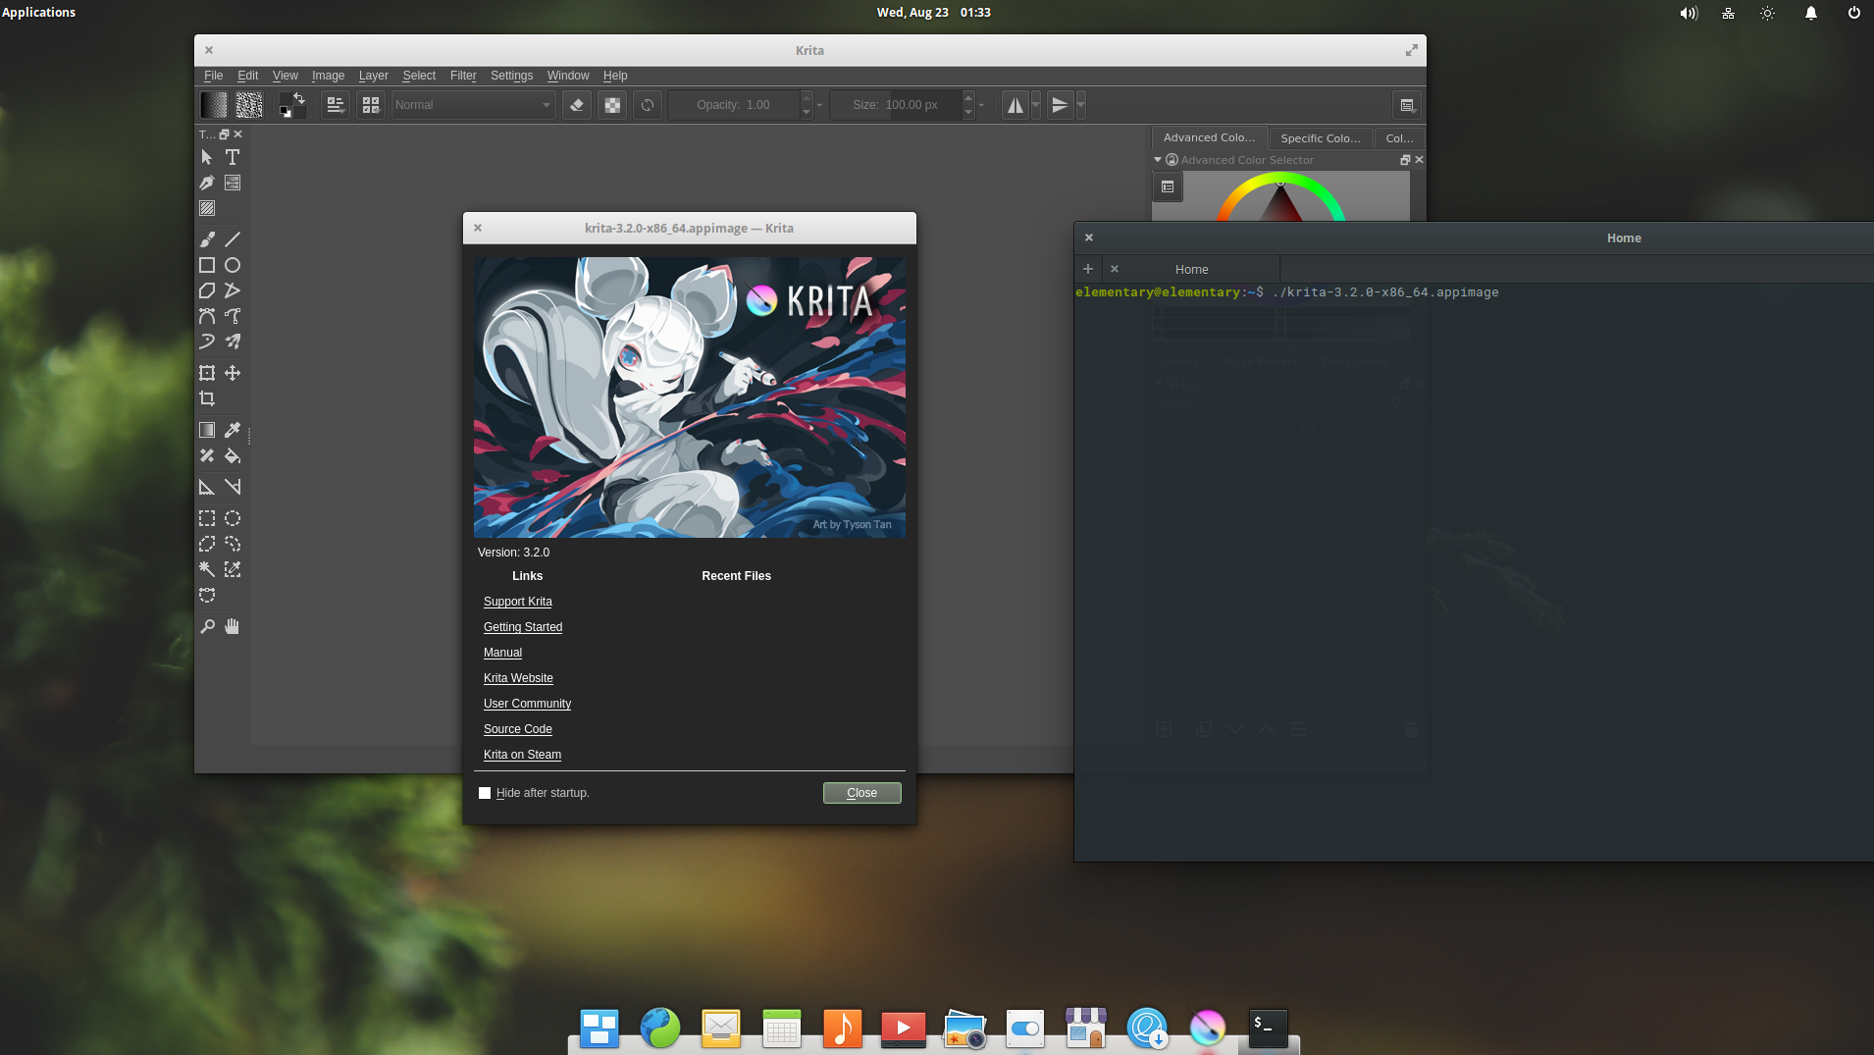Open the Support Krita link

pyautogui.click(x=518, y=602)
